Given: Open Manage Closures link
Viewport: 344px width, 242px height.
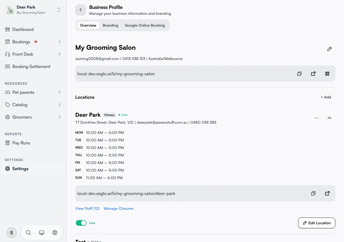Looking at the screenshot, I should 119,208.
